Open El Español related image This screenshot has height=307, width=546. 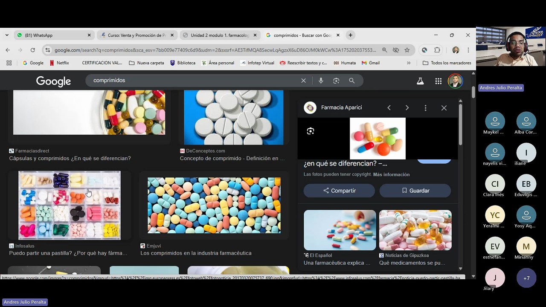tap(340, 230)
